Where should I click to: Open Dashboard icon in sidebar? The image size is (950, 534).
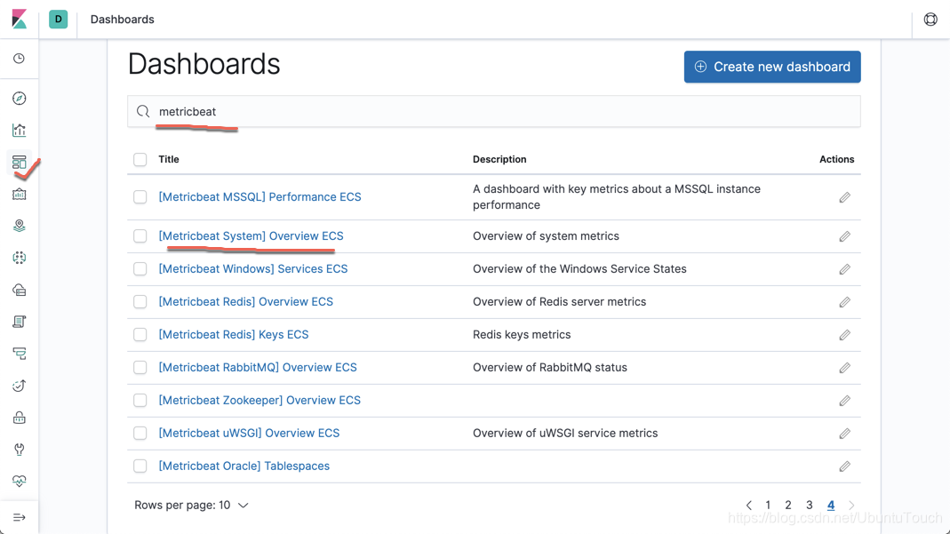click(20, 163)
